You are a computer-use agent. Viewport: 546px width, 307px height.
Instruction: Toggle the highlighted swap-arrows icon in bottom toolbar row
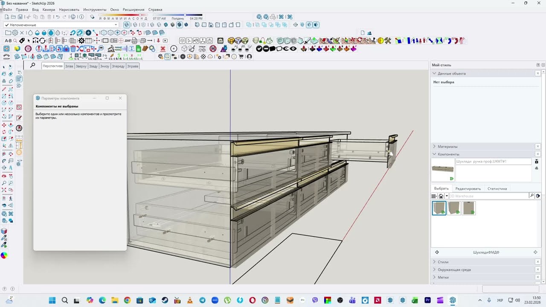tap(168, 56)
